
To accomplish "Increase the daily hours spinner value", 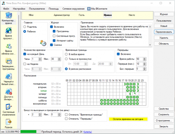I will [x=40, y=58].
